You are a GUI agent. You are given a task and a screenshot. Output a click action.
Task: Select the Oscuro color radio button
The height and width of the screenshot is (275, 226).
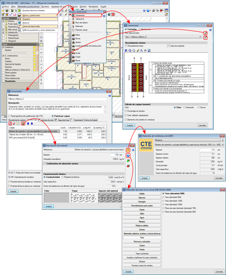pyautogui.click(x=198, y=107)
